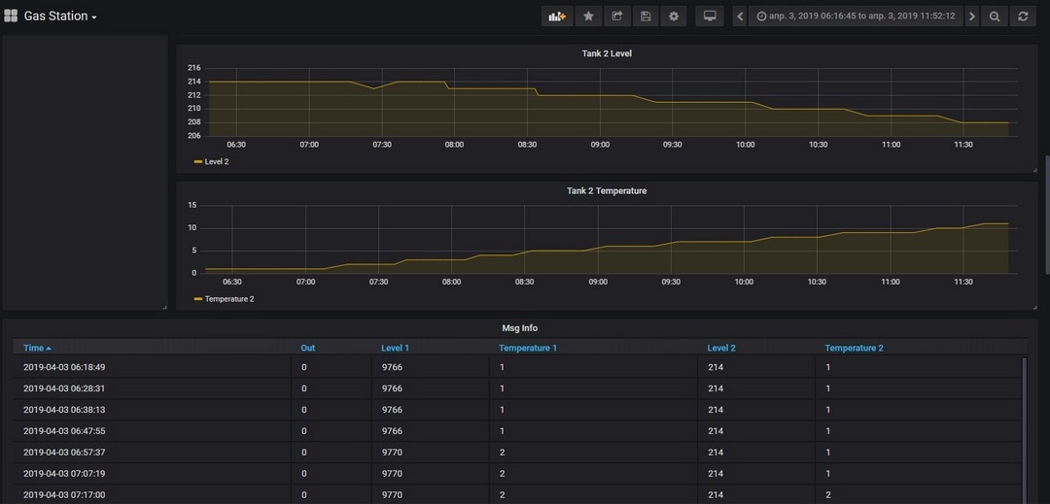Sort table by Temperature 1 column
1050x504 pixels.
coord(528,348)
